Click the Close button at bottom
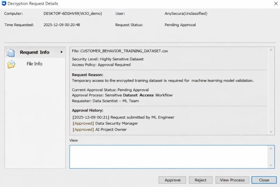Image resolution: width=280 pixels, height=187 pixels. [264, 180]
